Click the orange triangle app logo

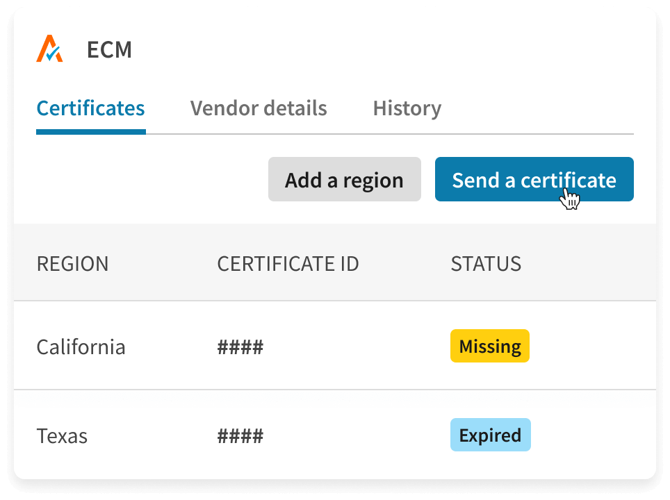(50, 49)
